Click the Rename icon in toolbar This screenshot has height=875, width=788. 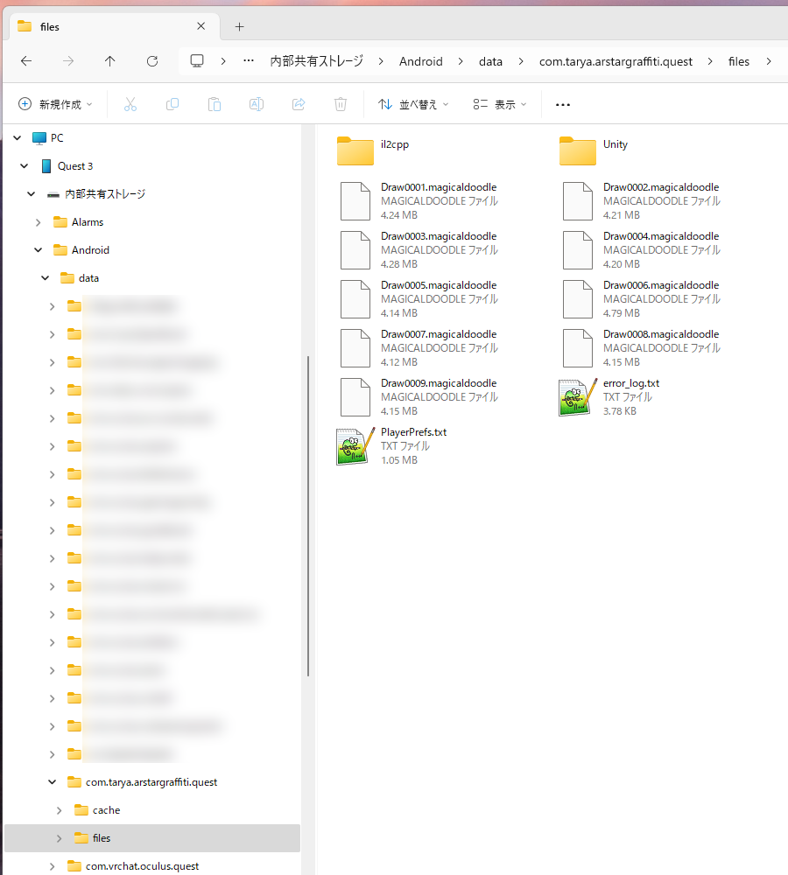257,104
